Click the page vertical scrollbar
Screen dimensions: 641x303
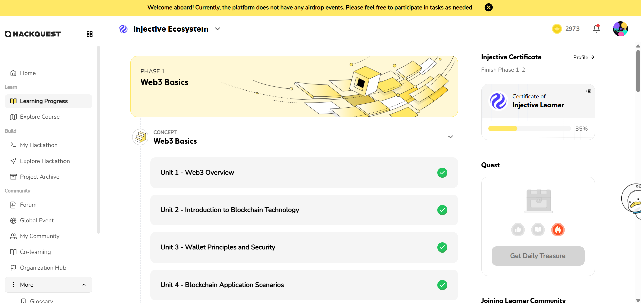click(x=638, y=71)
